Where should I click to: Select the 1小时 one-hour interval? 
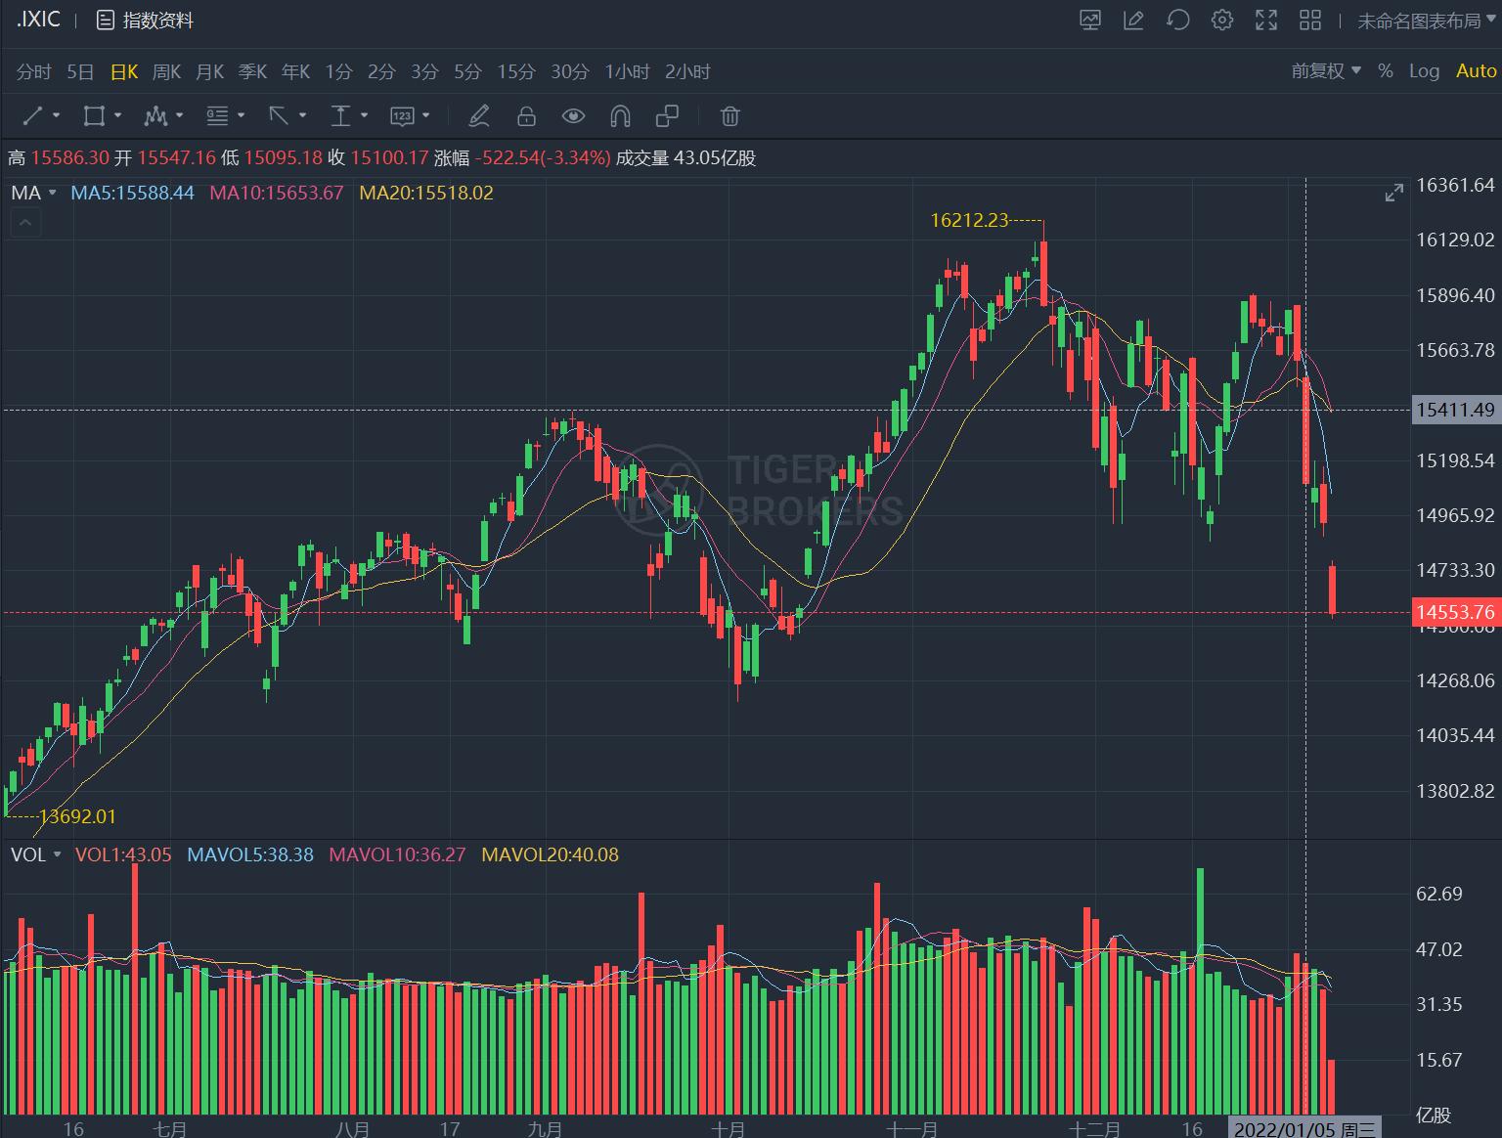(x=627, y=71)
